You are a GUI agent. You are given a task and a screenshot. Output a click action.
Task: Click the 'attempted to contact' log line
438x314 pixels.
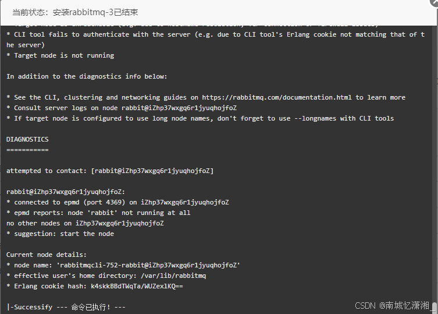click(110, 171)
